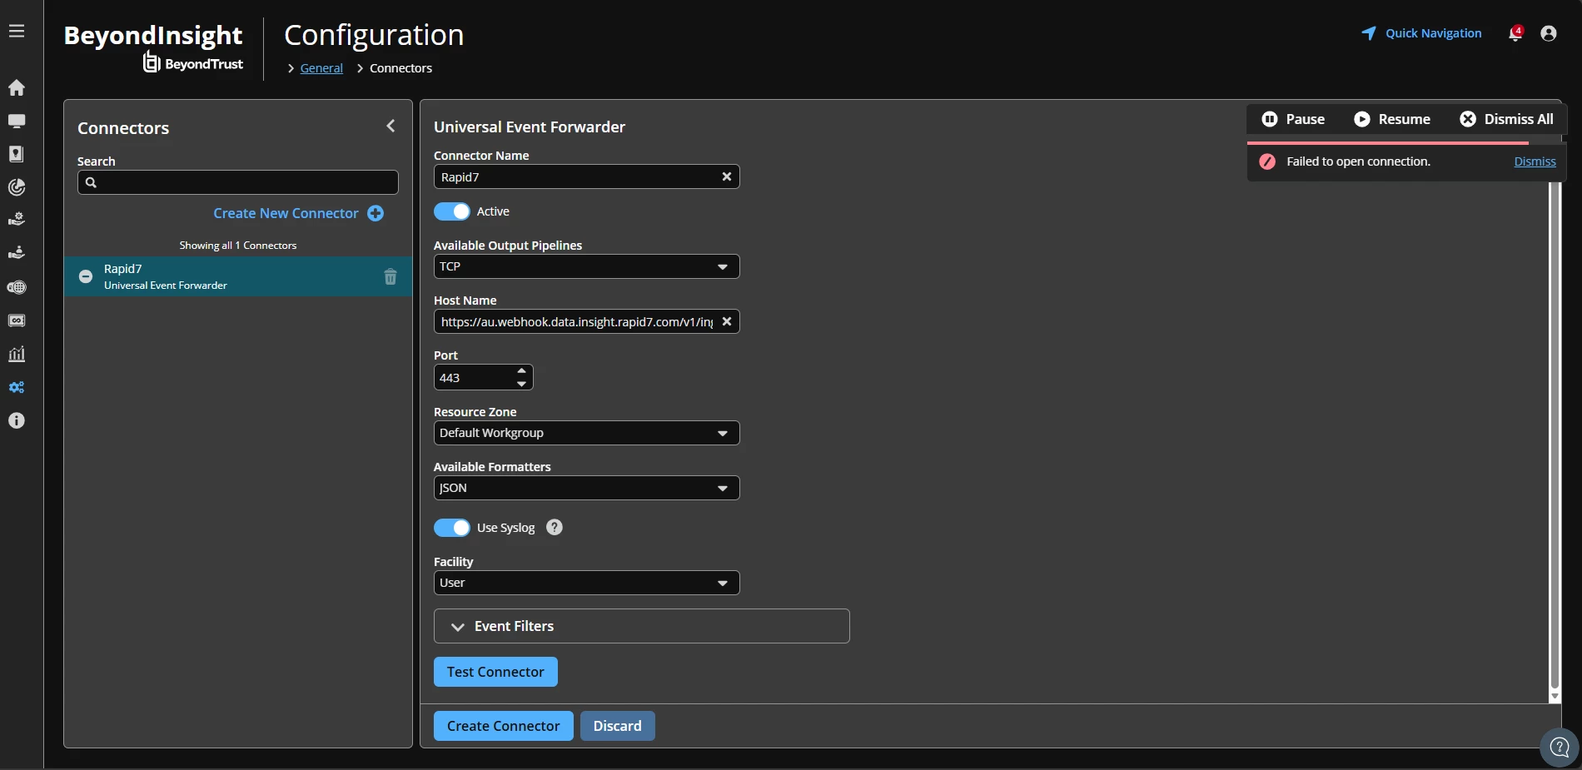Open the Resource Zone dropdown
Screen dimensions: 1582x770
tap(587, 433)
